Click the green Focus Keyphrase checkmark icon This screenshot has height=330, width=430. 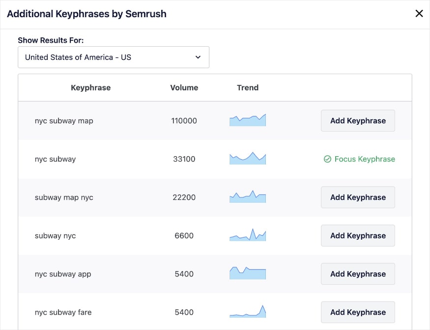click(327, 159)
